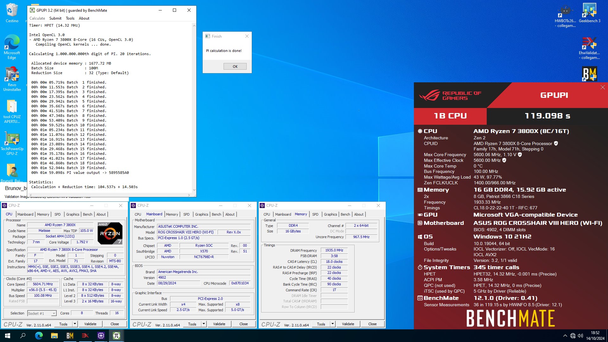
Task: Click GPUPI log vertical scrollbar down arrow
Action: click(x=194, y=190)
